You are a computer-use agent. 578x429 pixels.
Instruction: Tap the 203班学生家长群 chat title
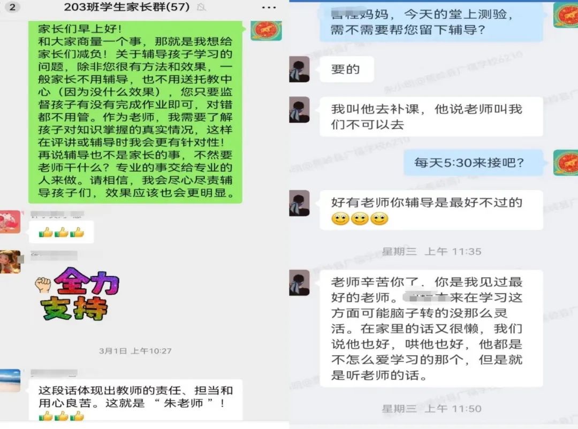pyautogui.click(x=126, y=7)
